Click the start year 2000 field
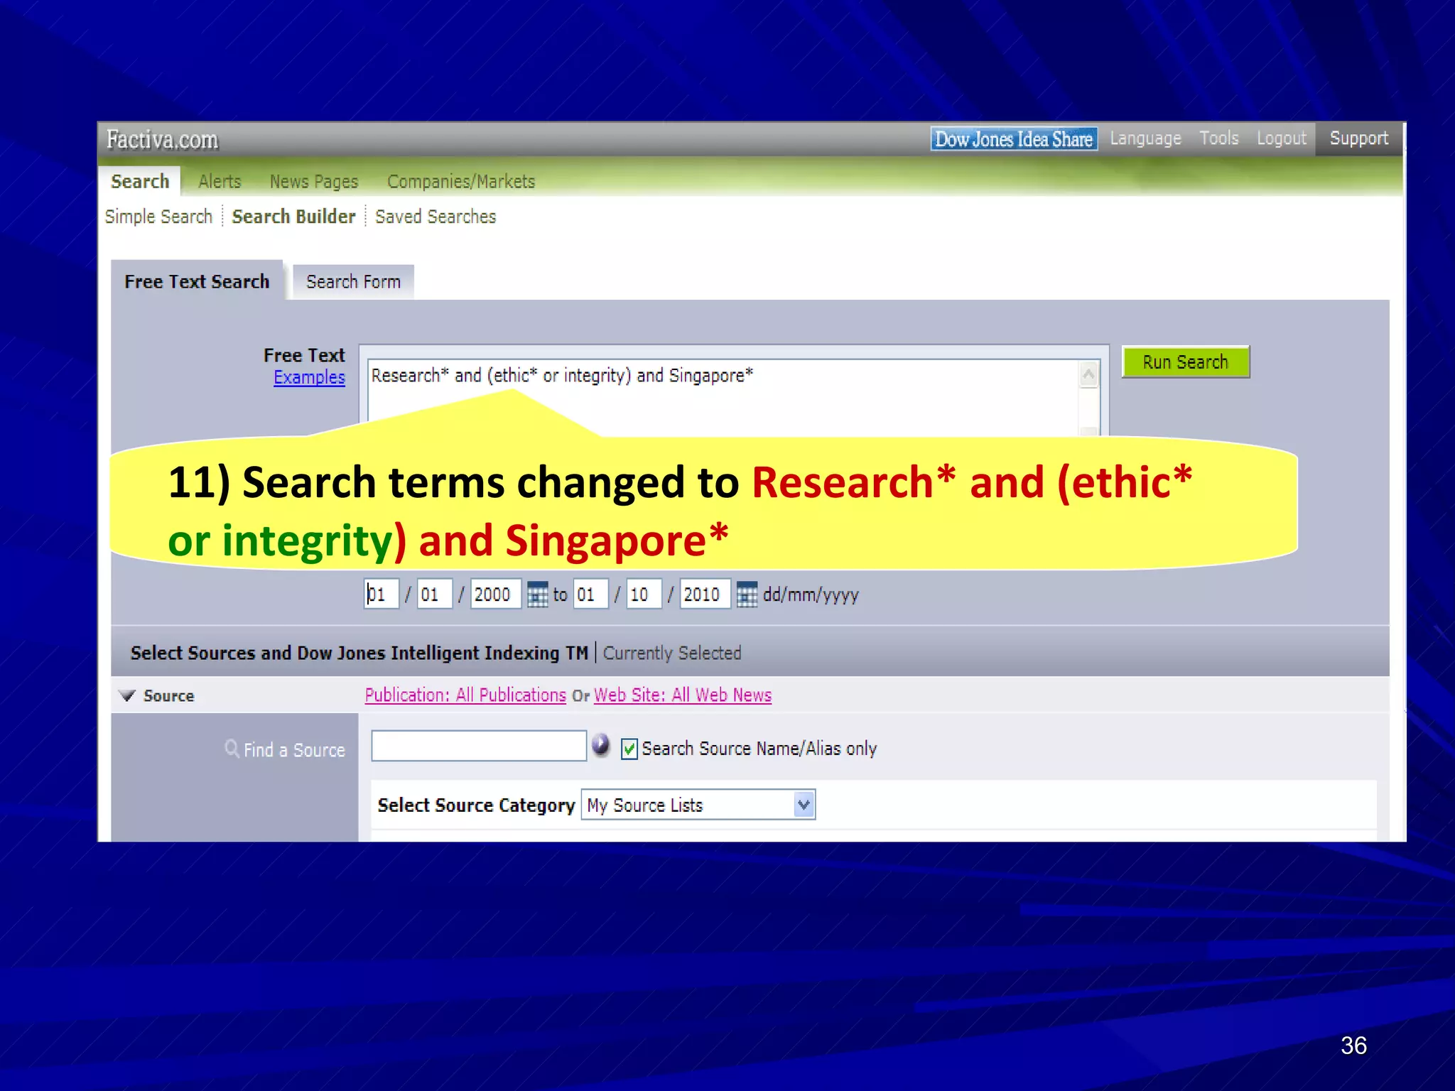 [x=495, y=595]
